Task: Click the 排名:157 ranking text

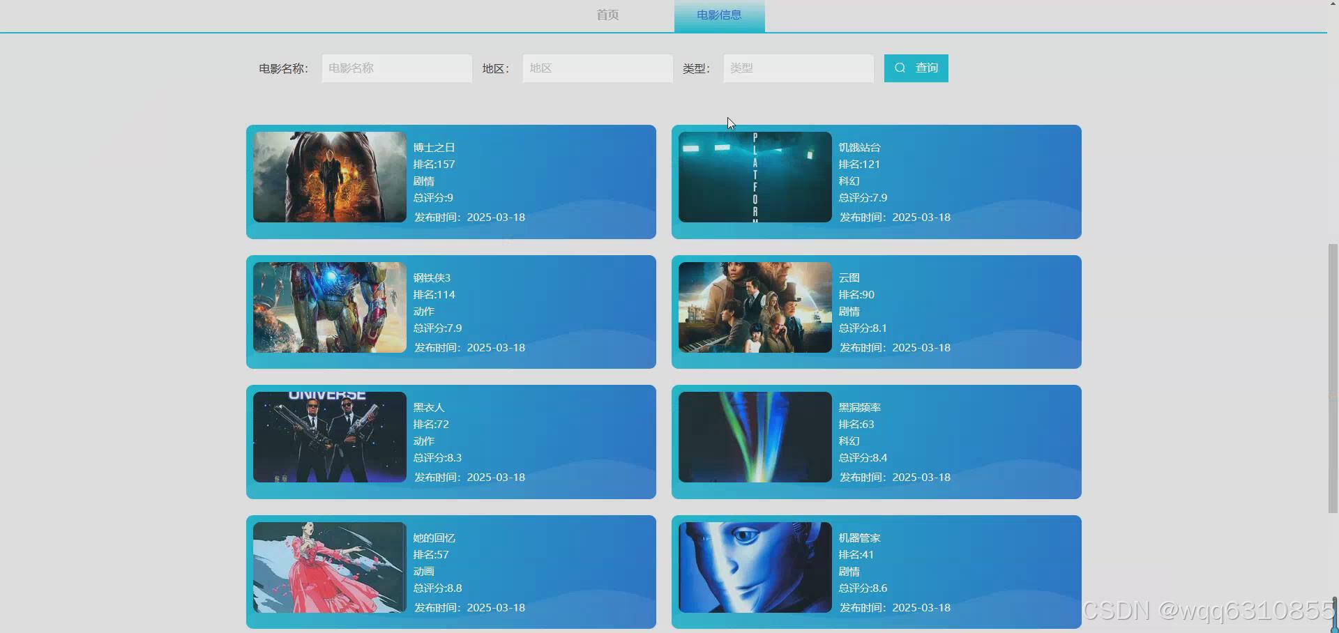Action: pyautogui.click(x=434, y=165)
